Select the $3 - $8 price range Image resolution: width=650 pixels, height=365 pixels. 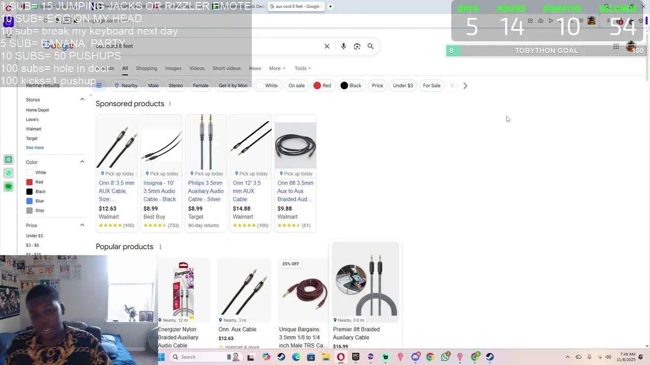point(32,245)
